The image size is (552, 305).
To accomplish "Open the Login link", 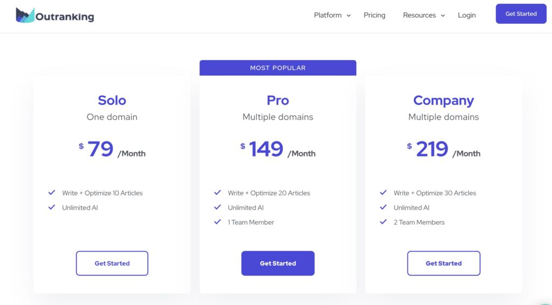I will (467, 15).
